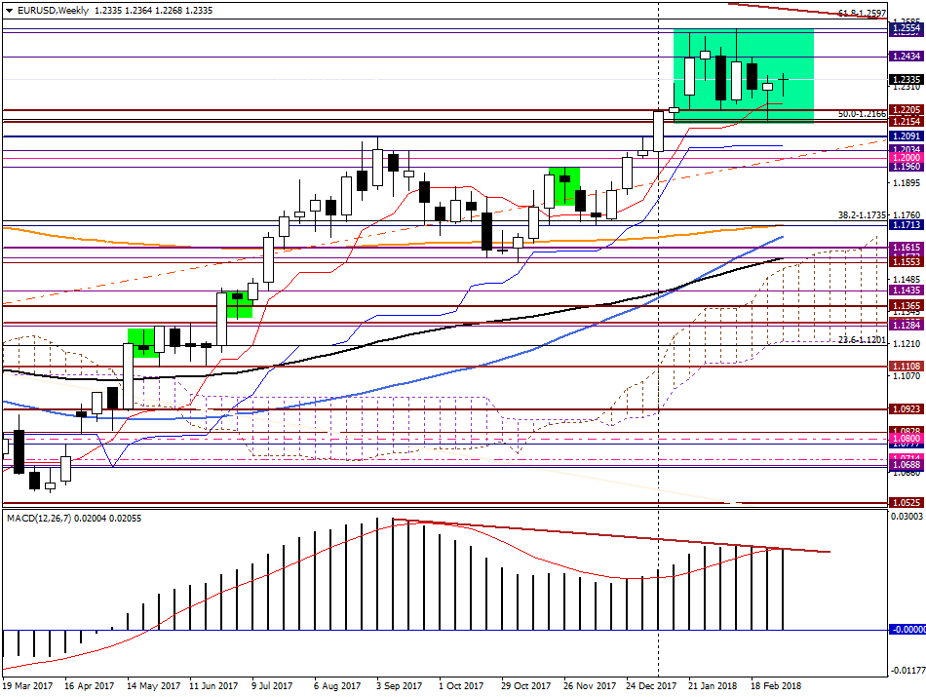Click the 3 Sep 2017 date label
Image resolution: width=926 pixels, height=697 pixels.
point(400,685)
